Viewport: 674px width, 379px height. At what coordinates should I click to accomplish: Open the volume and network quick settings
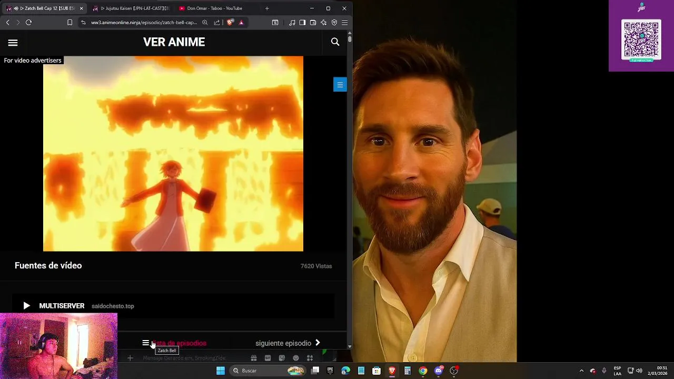point(635,371)
